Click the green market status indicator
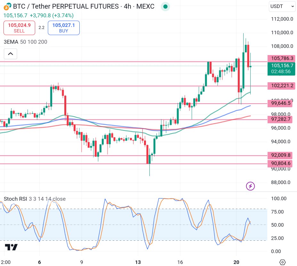The height and width of the screenshot is (266, 297). (165, 6)
